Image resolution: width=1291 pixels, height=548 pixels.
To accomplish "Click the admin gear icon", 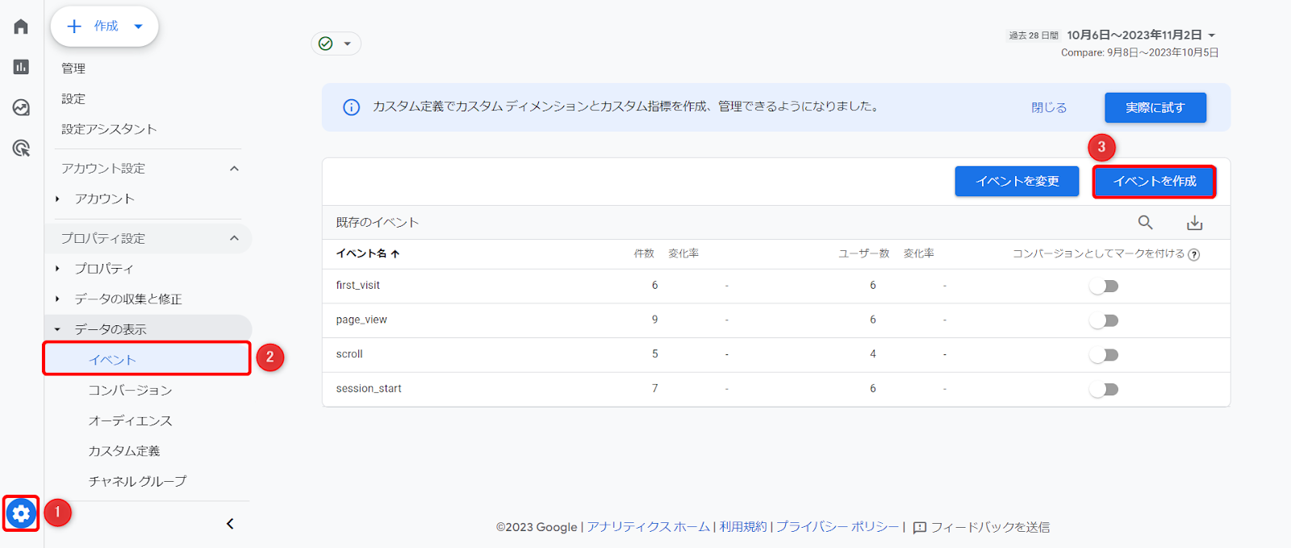I will click(x=21, y=512).
